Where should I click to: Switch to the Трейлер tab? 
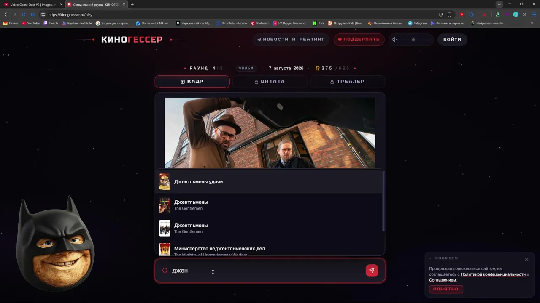coord(348,82)
